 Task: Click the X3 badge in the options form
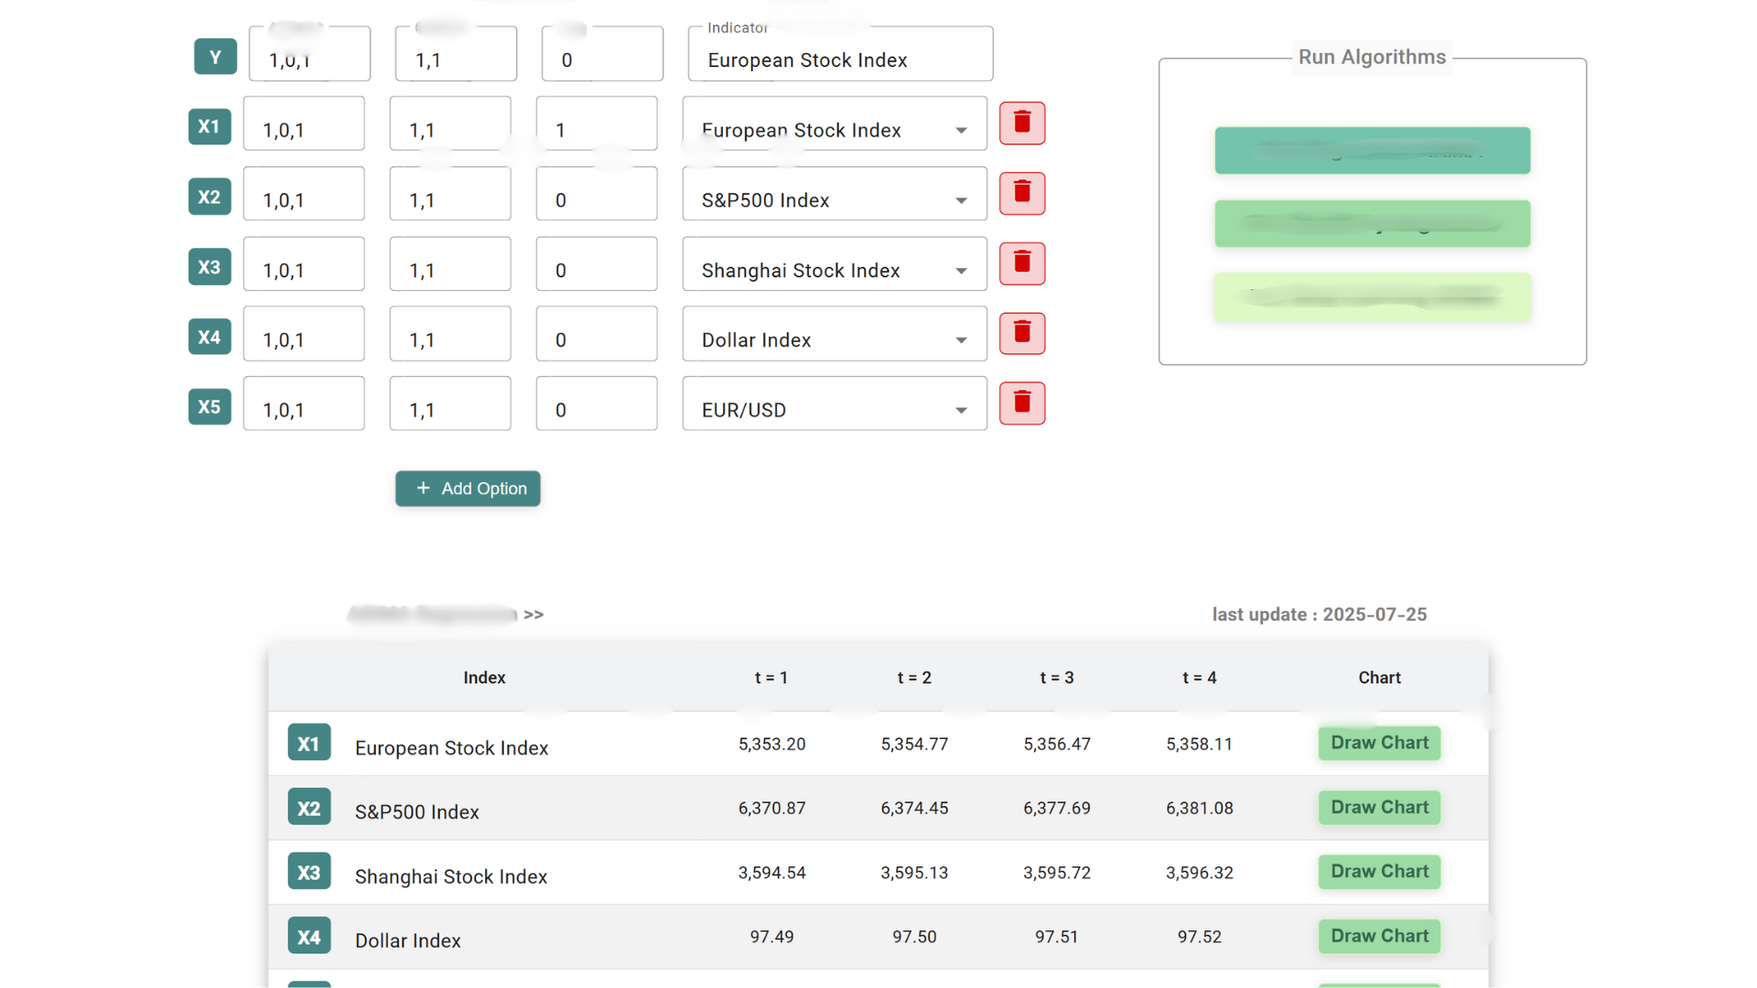coord(210,267)
